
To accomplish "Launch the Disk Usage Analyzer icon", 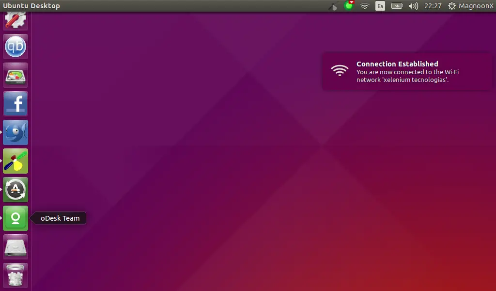I will 15,75.
